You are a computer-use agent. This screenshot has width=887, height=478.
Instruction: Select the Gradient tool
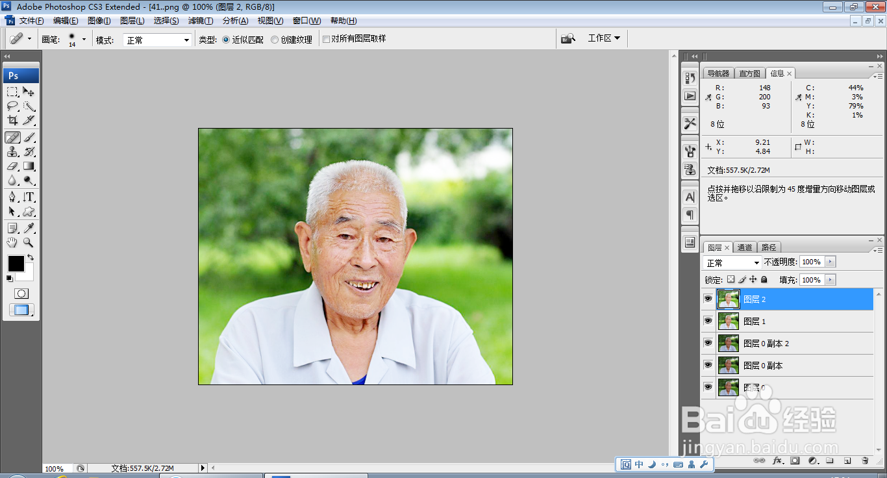pos(29,166)
